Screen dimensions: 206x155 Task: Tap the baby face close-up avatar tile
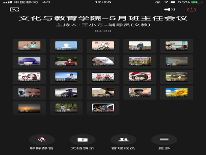(29, 93)
